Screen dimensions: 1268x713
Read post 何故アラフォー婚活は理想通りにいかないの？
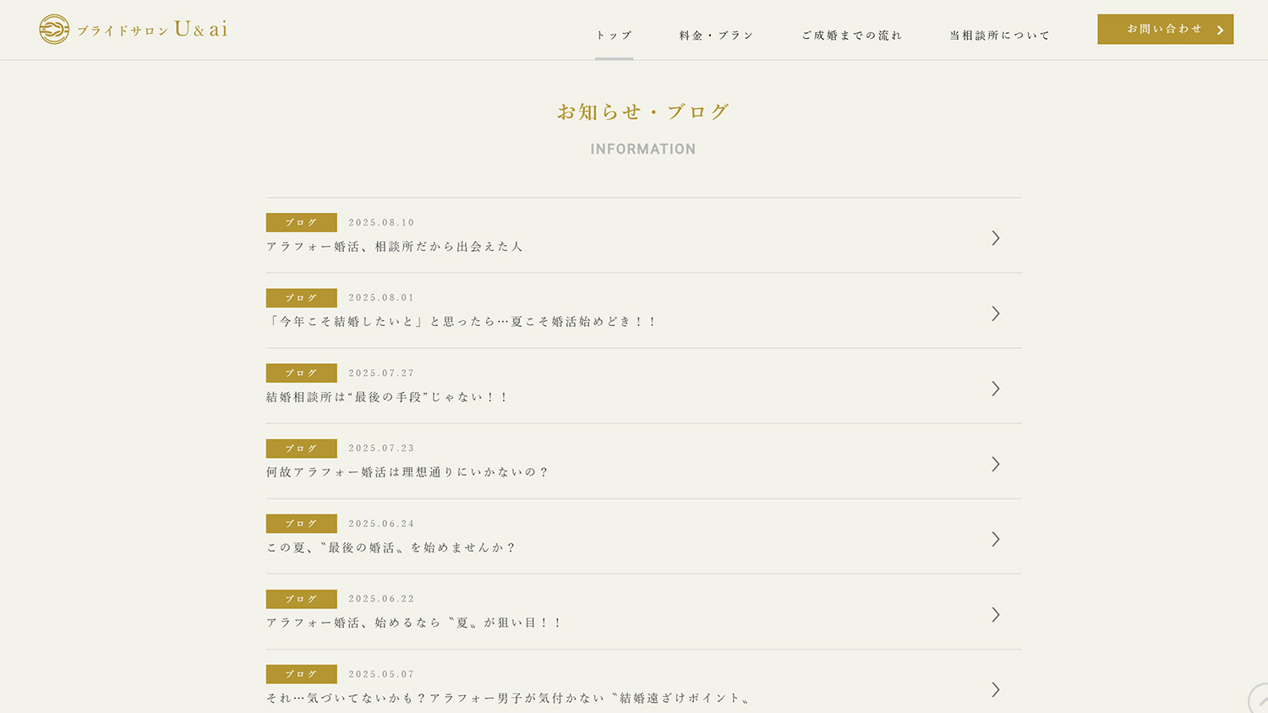(407, 472)
